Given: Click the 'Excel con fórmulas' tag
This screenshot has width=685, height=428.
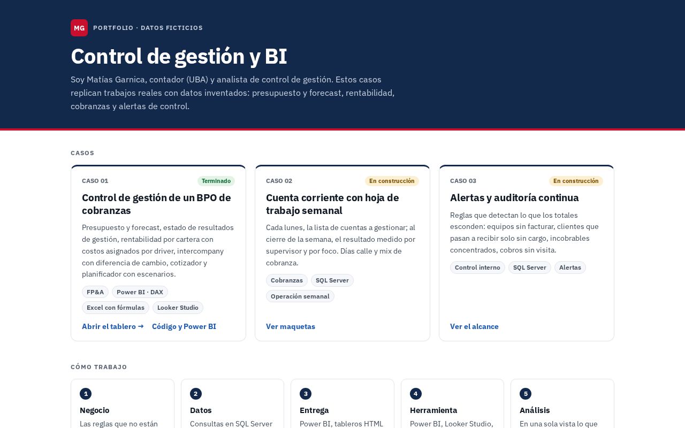Looking at the screenshot, I should pyautogui.click(x=116, y=308).
